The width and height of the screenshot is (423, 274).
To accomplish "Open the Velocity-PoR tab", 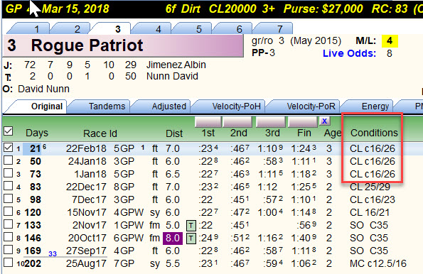I will click(304, 106).
